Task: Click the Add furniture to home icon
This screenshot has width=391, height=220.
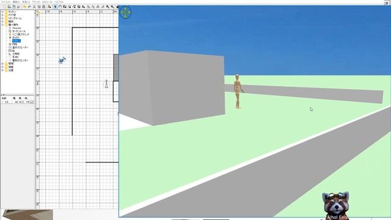Action: [x=49, y=7]
